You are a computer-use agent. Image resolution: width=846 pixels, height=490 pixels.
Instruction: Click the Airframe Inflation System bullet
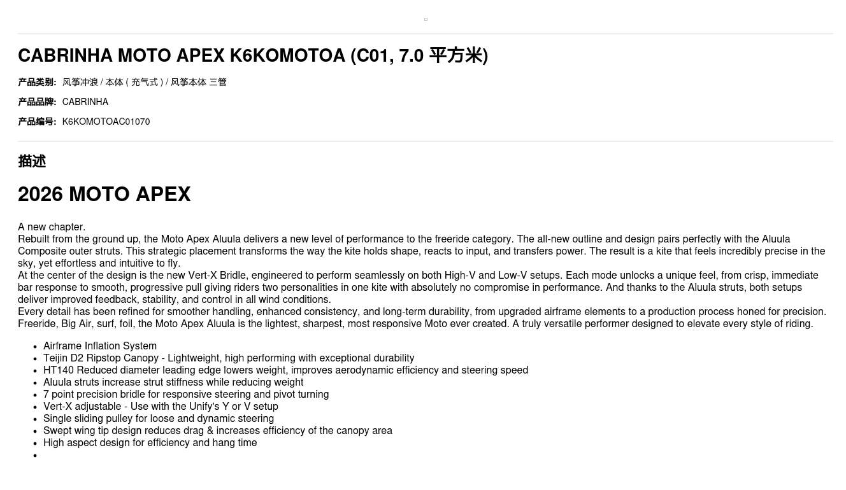pos(100,346)
